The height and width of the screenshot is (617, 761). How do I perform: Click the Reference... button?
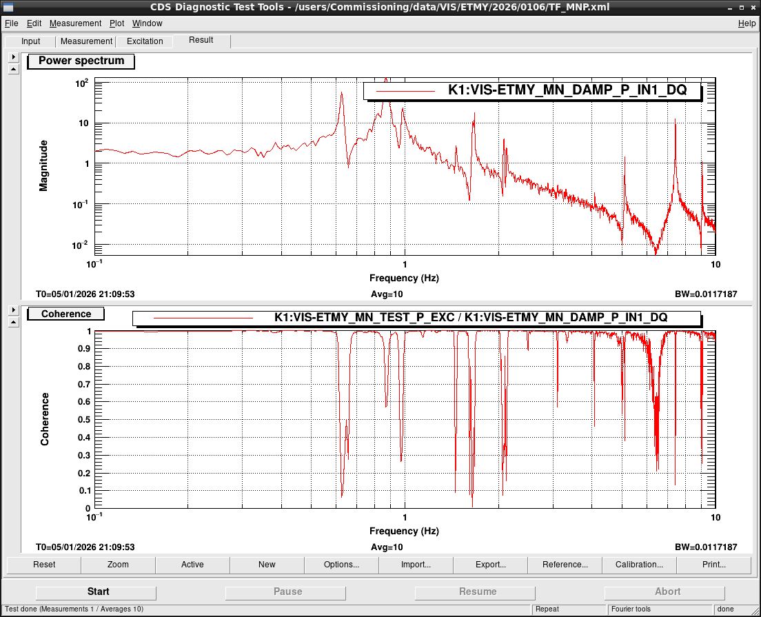[x=565, y=565]
